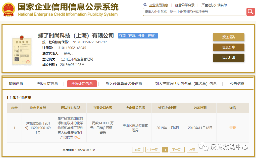Click the 决定机关名称 column header
256x158 pixels.
pyautogui.click(x=135, y=108)
